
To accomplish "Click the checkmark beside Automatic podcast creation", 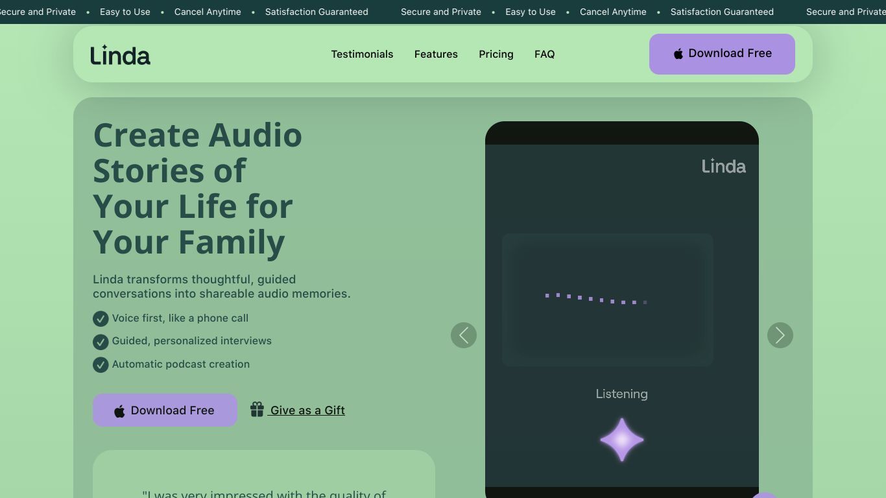I will pyautogui.click(x=101, y=365).
